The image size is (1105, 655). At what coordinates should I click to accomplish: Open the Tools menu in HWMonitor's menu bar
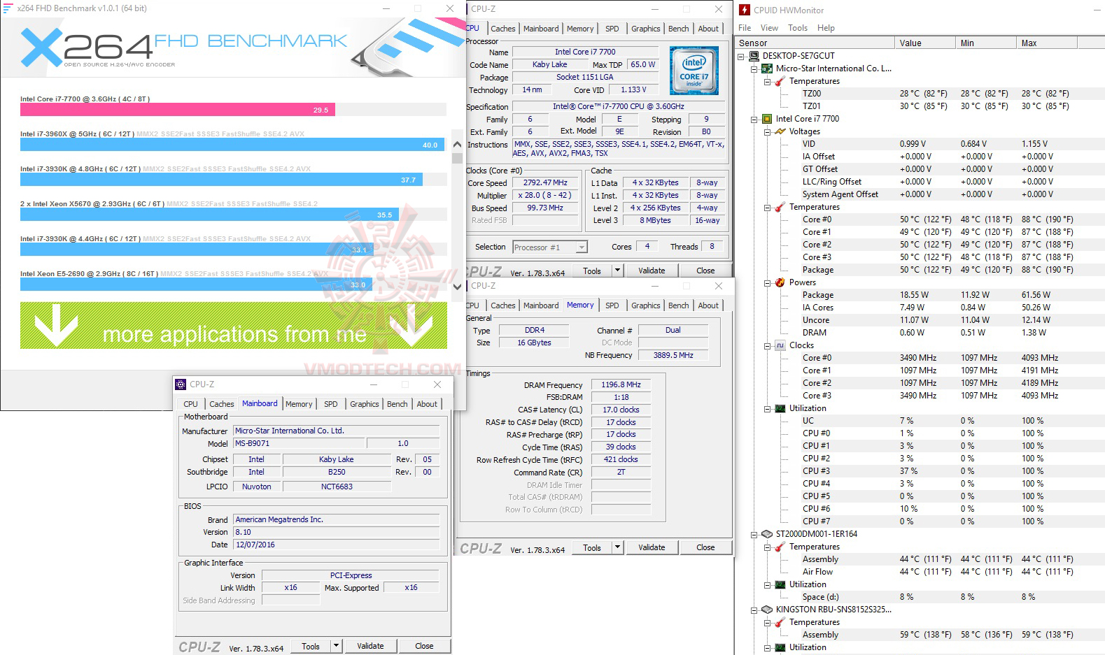click(x=798, y=28)
